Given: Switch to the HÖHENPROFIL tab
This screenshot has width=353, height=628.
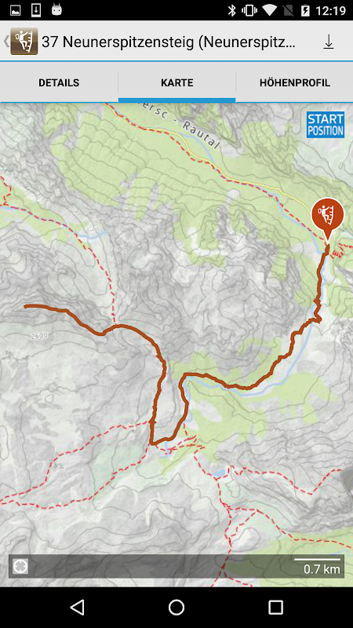Looking at the screenshot, I should [x=295, y=83].
